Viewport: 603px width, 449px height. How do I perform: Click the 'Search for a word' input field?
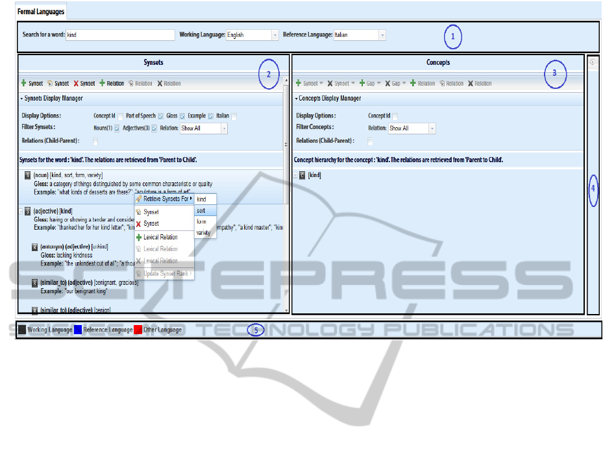click(x=120, y=35)
